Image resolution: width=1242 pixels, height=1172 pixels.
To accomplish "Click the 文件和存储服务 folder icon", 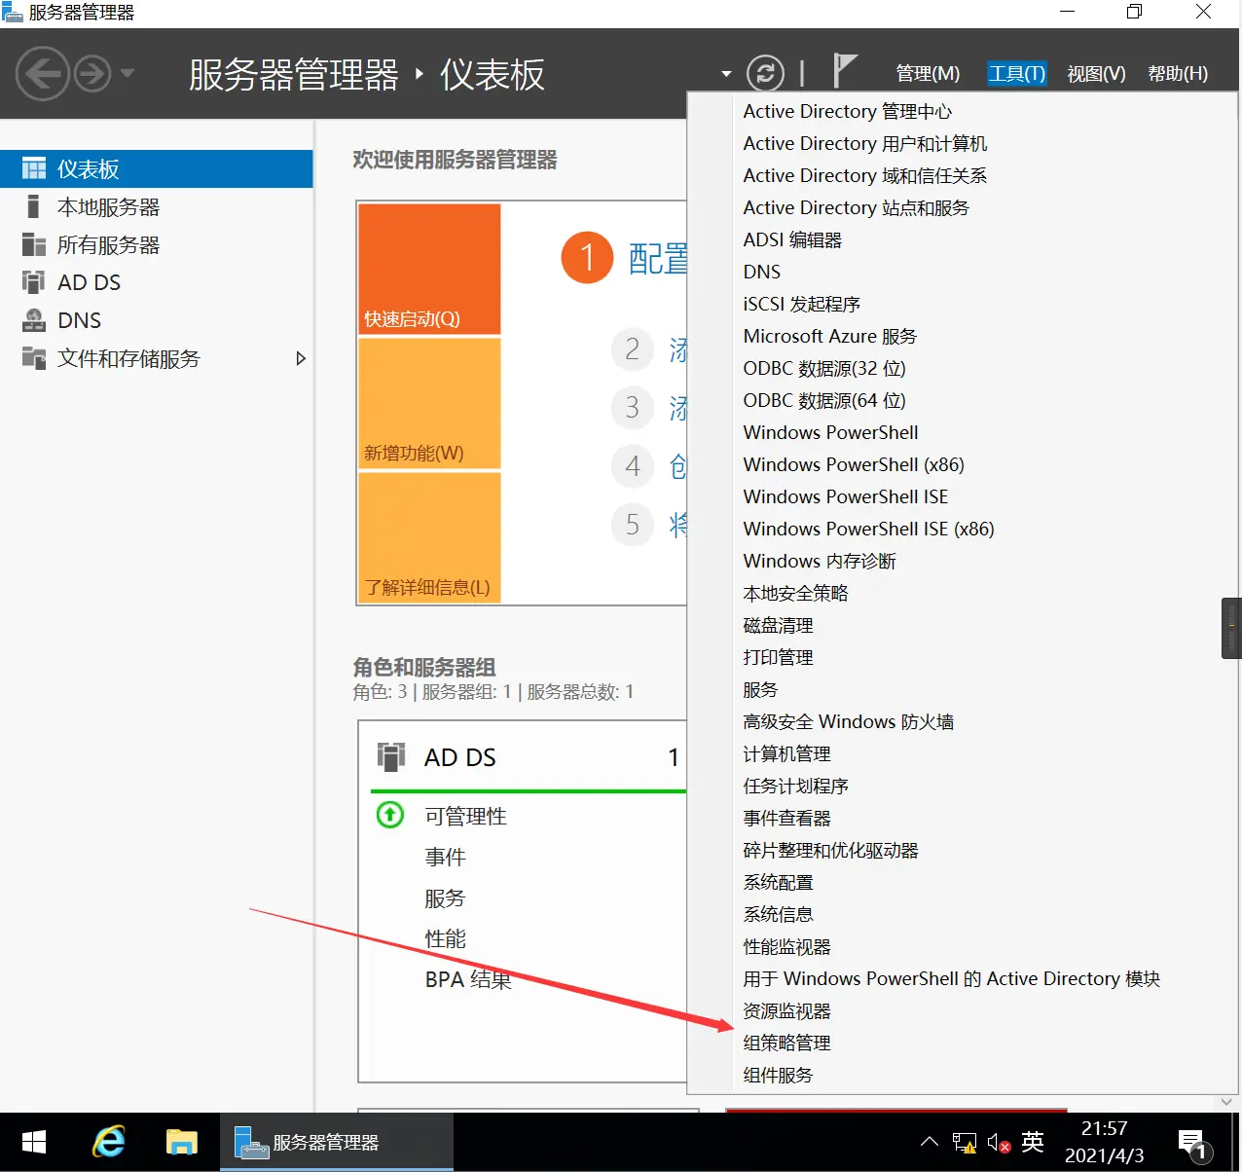I will pos(34,358).
